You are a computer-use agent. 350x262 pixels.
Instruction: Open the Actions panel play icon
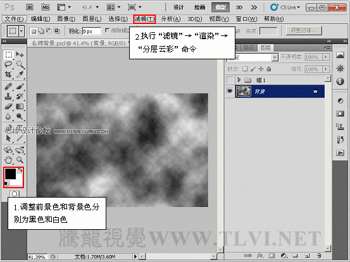tap(340, 153)
